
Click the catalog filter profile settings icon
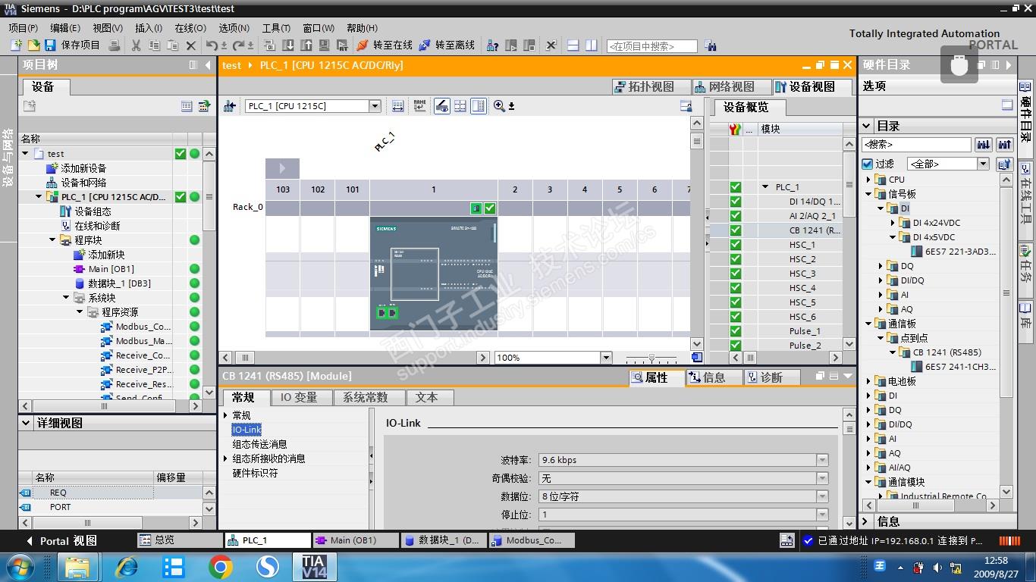[x=1004, y=164]
